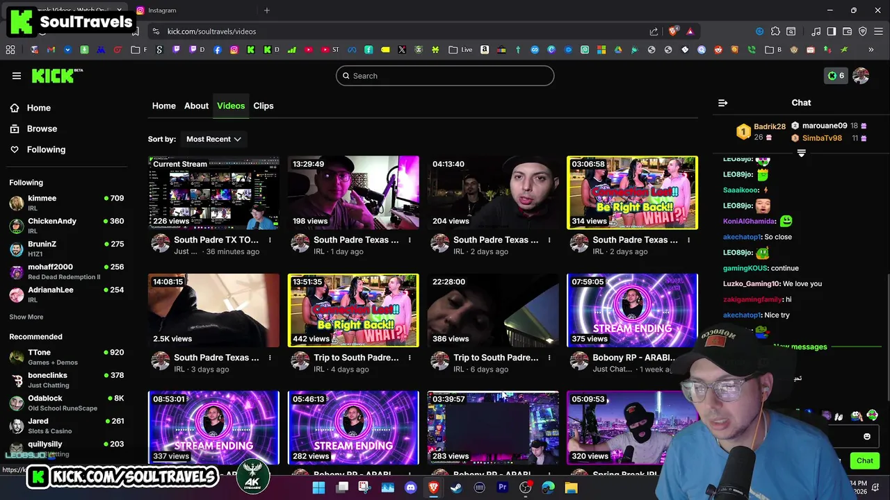Open options menu for 13:51:35 video
The width and height of the screenshot is (890, 500).
point(410,358)
